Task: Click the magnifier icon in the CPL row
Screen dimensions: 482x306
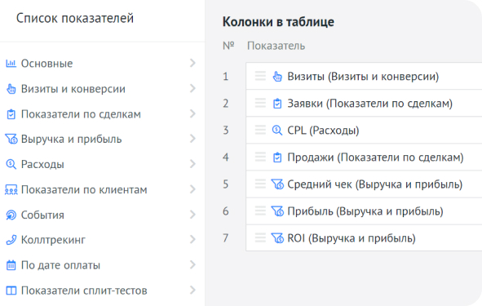Action: pyautogui.click(x=277, y=131)
